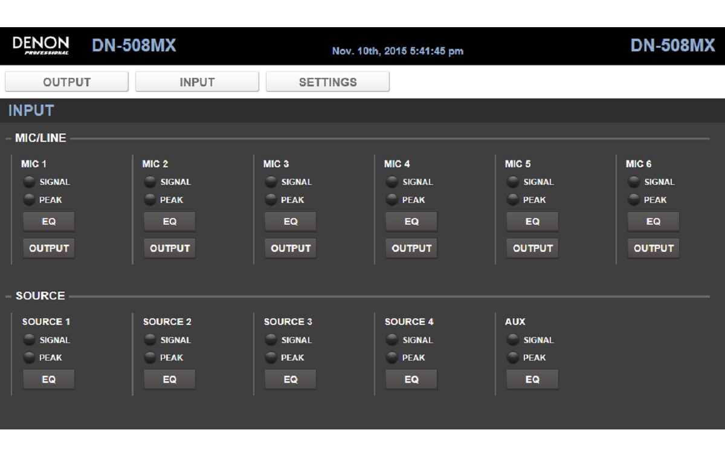Click the MIC 6 SIGNAL indicator light
The width and height of the screenshot is (725, 453).
(633, 182)
